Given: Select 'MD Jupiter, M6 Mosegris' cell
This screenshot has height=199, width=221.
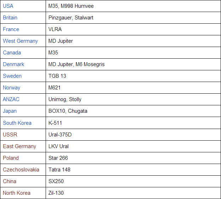Looking at the screenshot, I should pyautogui.click(x=133, y=64).
